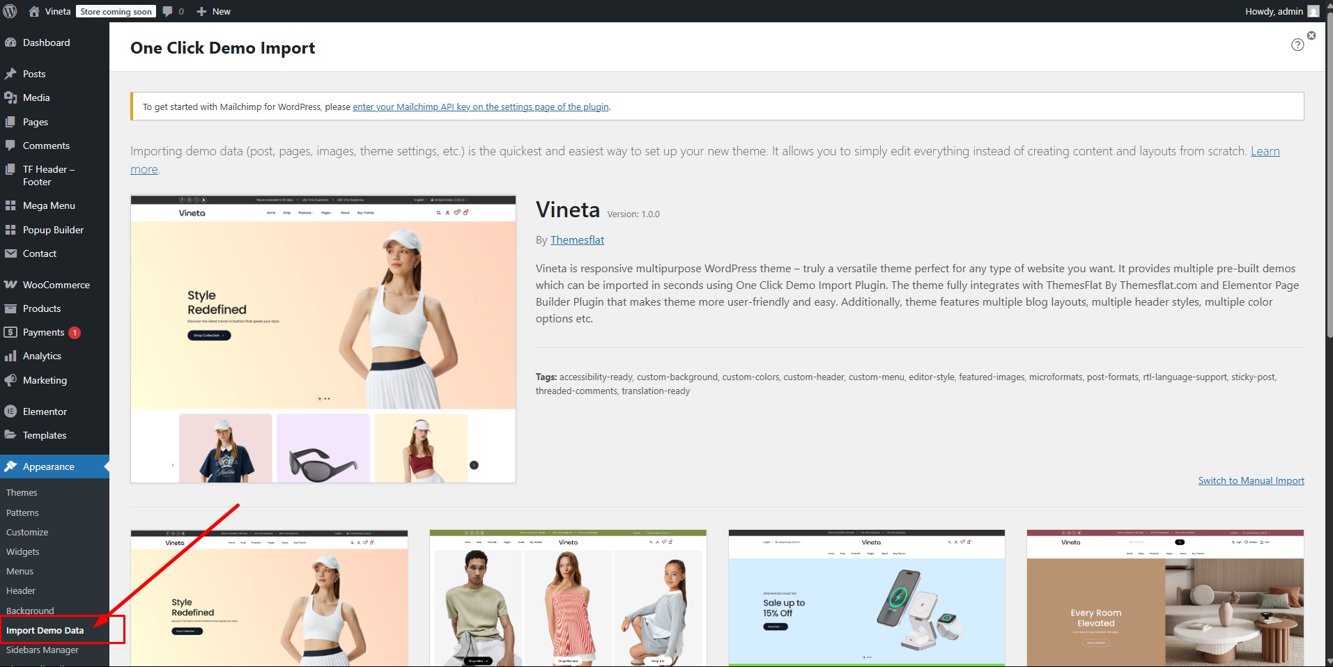
Task: Click the One Click Demo Import heading
Action: [x=222, y=48]
